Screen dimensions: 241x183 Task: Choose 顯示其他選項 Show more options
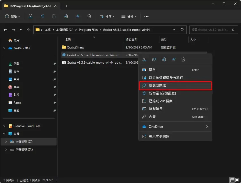click(176, 136)
